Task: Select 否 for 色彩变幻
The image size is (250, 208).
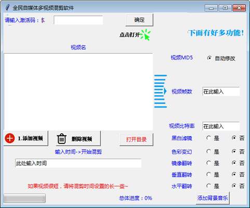Action: click(x=234, y=151)
